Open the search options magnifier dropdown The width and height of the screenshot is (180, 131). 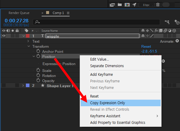point(37,22)
